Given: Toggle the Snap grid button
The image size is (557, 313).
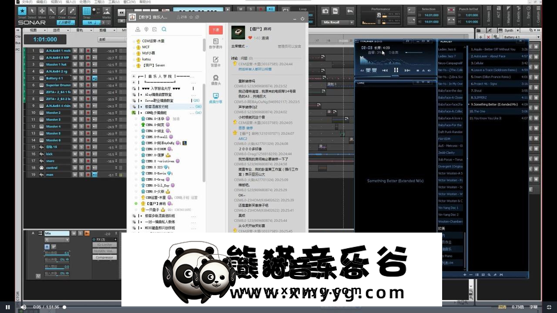Looking at the screenshot, I should 87,11.
